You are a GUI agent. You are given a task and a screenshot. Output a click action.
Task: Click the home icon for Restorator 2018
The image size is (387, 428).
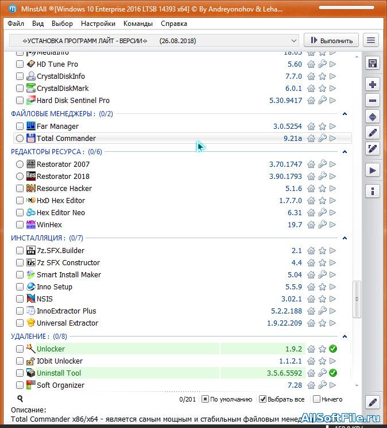311,177
